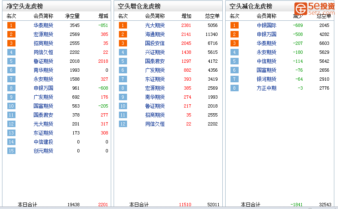Click rank 2 badge in 净空头龙虎榜
The width and height of the screenshot is (338, 209).
11,34
